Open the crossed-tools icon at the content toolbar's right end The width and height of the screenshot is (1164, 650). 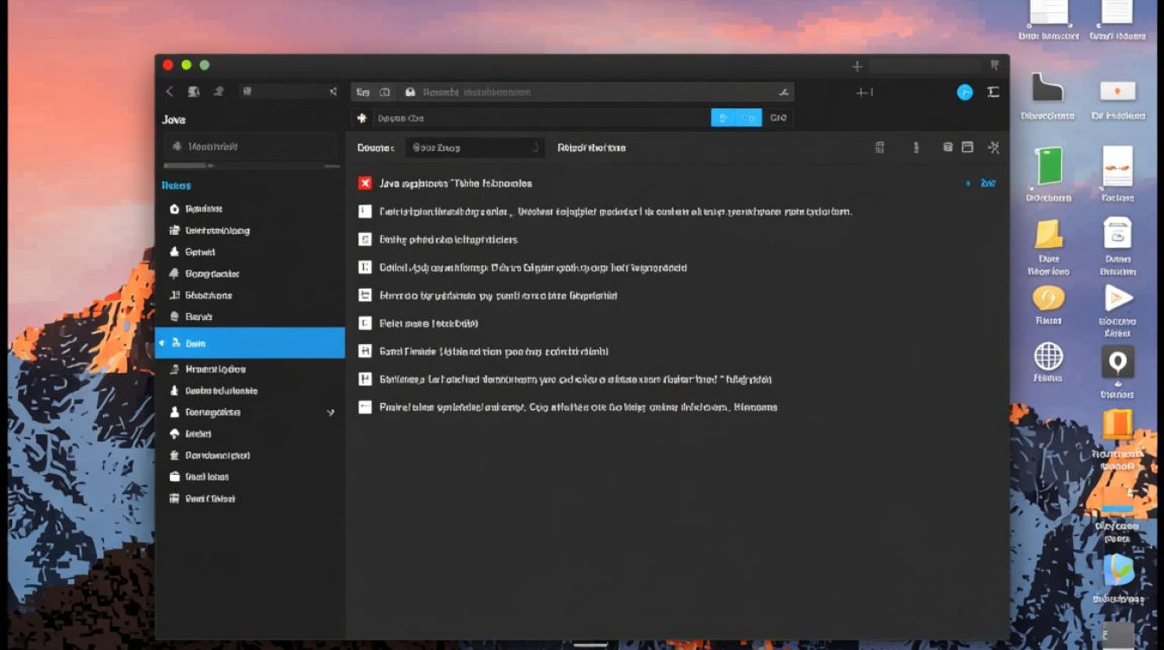(x=993, y=147)
